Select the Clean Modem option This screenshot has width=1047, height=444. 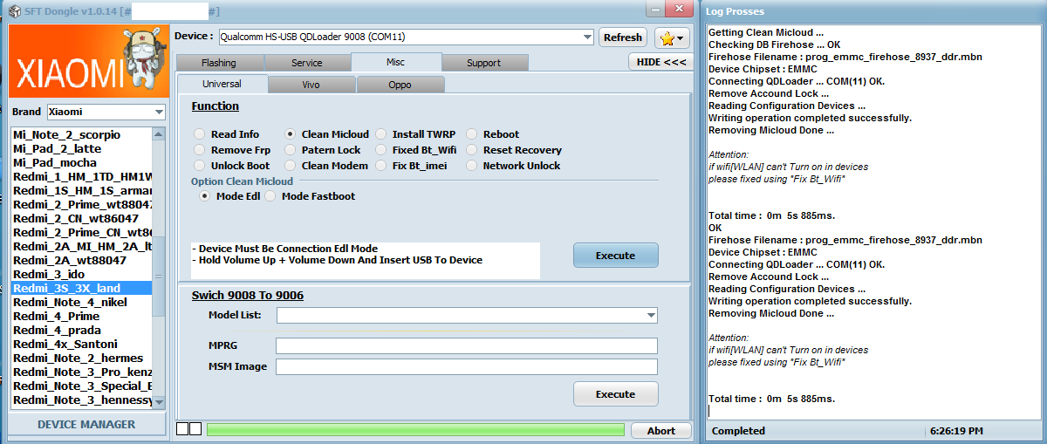(326, 166)
